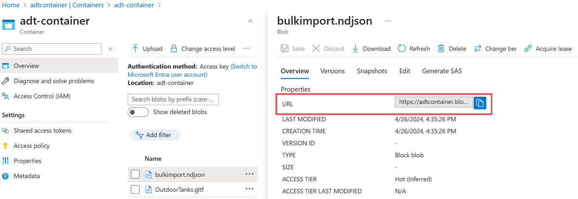Click Switch to Microsoft Entra user account
This screenshot has height=199, width=578.
tap(192, 71)
